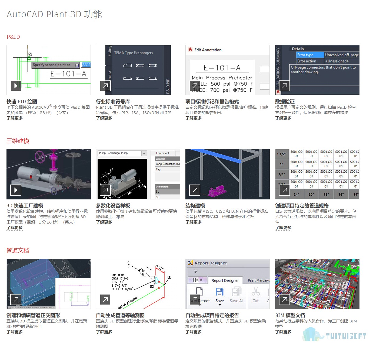Enlarge the 参数化设备样板 pump image
The width and height of the screenshot is (373, 346).
tap(105, 190)
